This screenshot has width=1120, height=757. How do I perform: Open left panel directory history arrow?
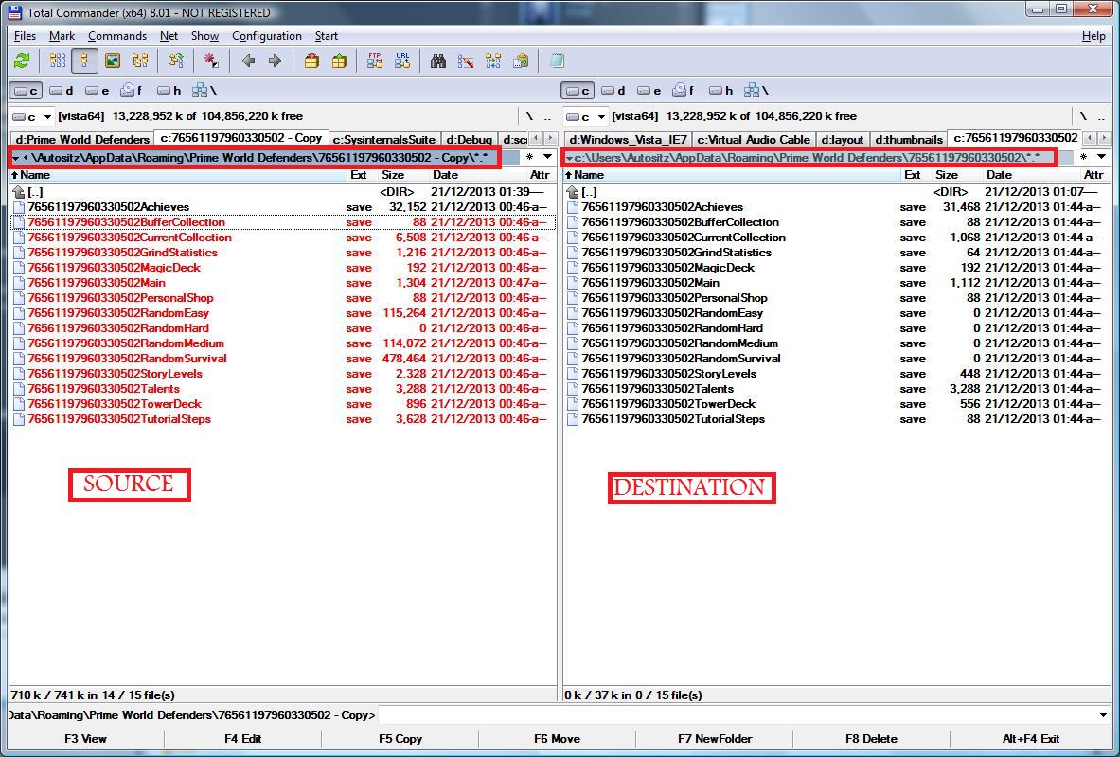(x=548, y=157)
